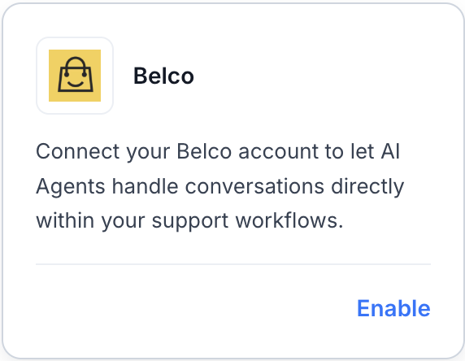Click the word "within" on the last line
Viewport: 465px width, 361px height.
pyautogui.click(x=65, y=221)
